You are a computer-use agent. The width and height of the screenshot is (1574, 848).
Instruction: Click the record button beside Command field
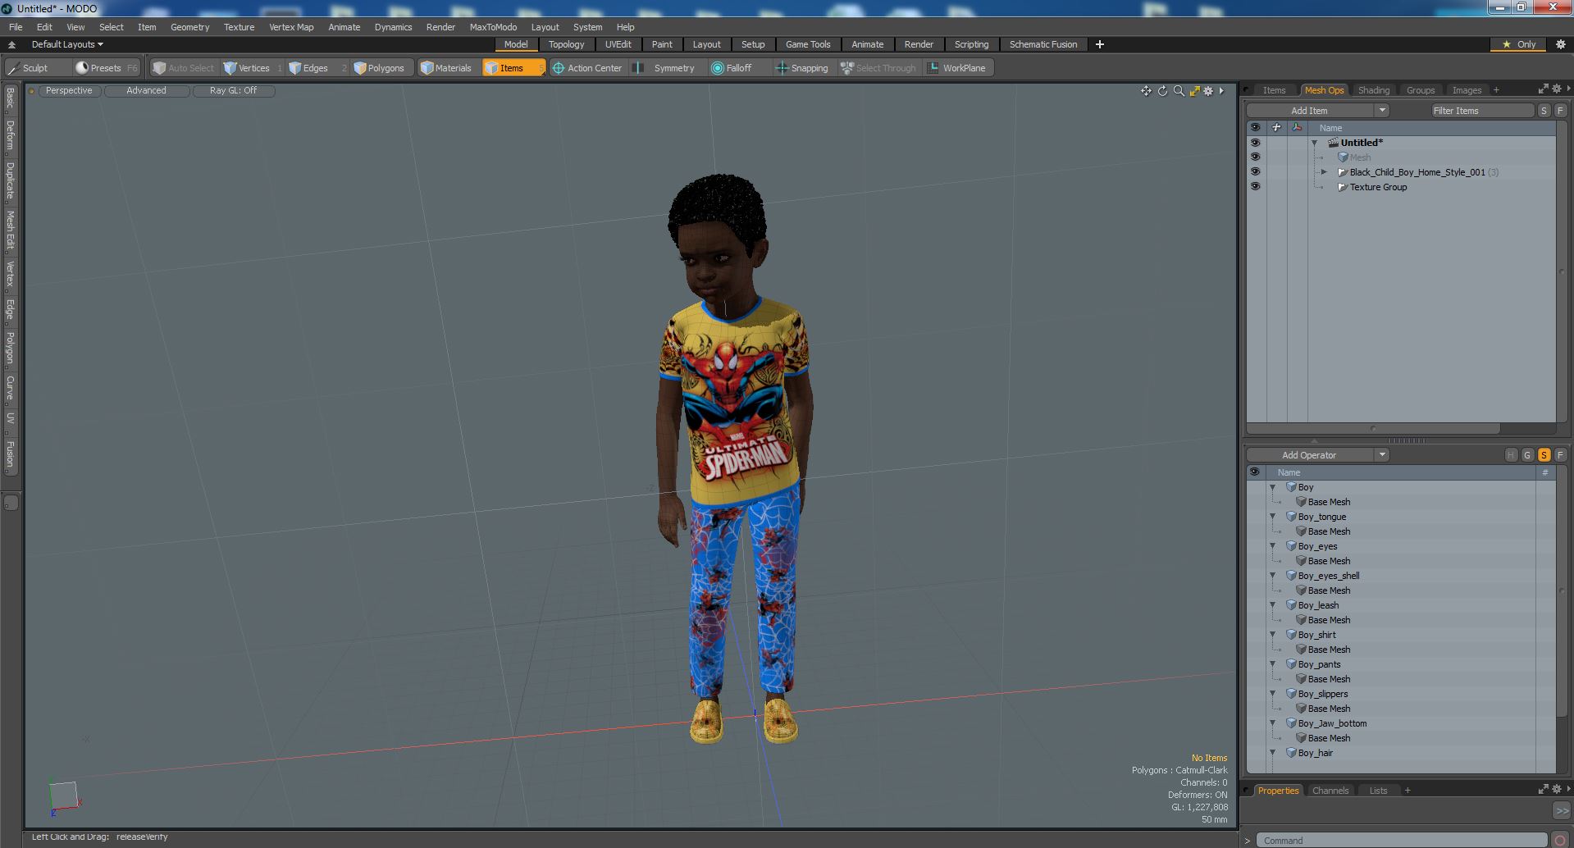[x=1559, y=840]
